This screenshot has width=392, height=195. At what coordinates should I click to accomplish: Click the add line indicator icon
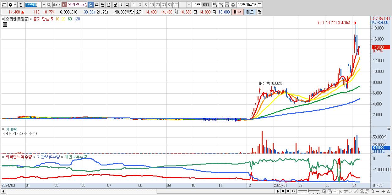[221, 5]
